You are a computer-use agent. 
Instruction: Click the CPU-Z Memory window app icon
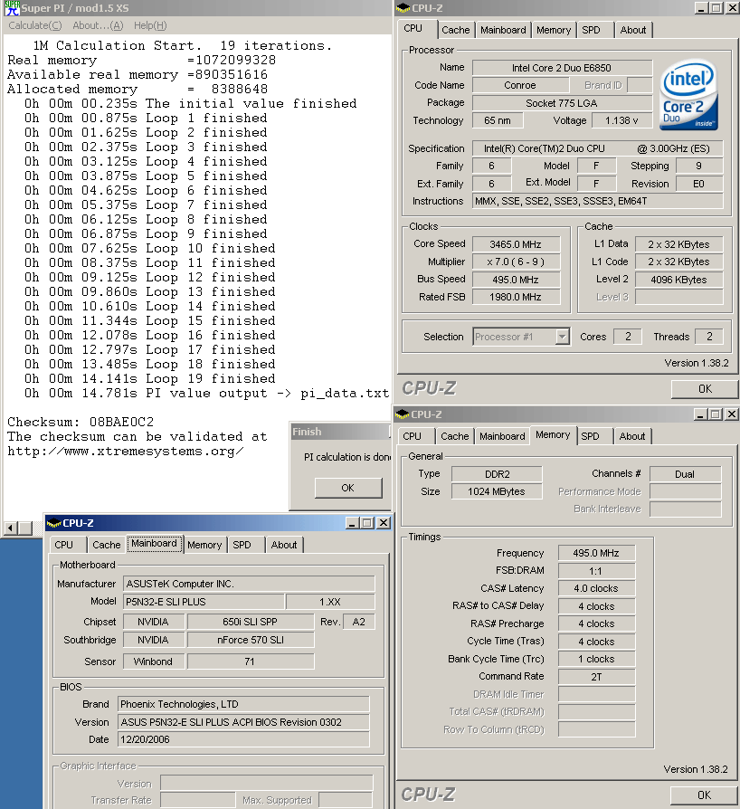403,414
